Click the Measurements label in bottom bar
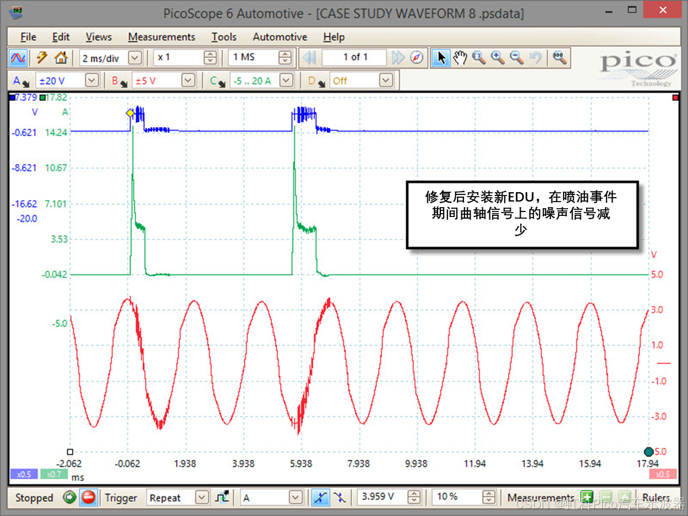The width and height of the screenshot is (688, 516). [541, 498]
